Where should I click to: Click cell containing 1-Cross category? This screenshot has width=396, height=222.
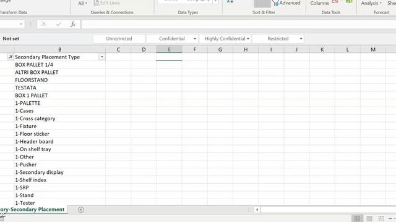[x=59, y=118]
